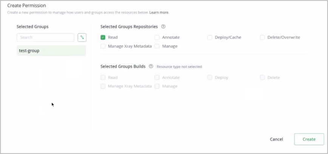328x154 pixels.
Task: Check Deploy/Cache for Repositories
Action: point(209,37)
